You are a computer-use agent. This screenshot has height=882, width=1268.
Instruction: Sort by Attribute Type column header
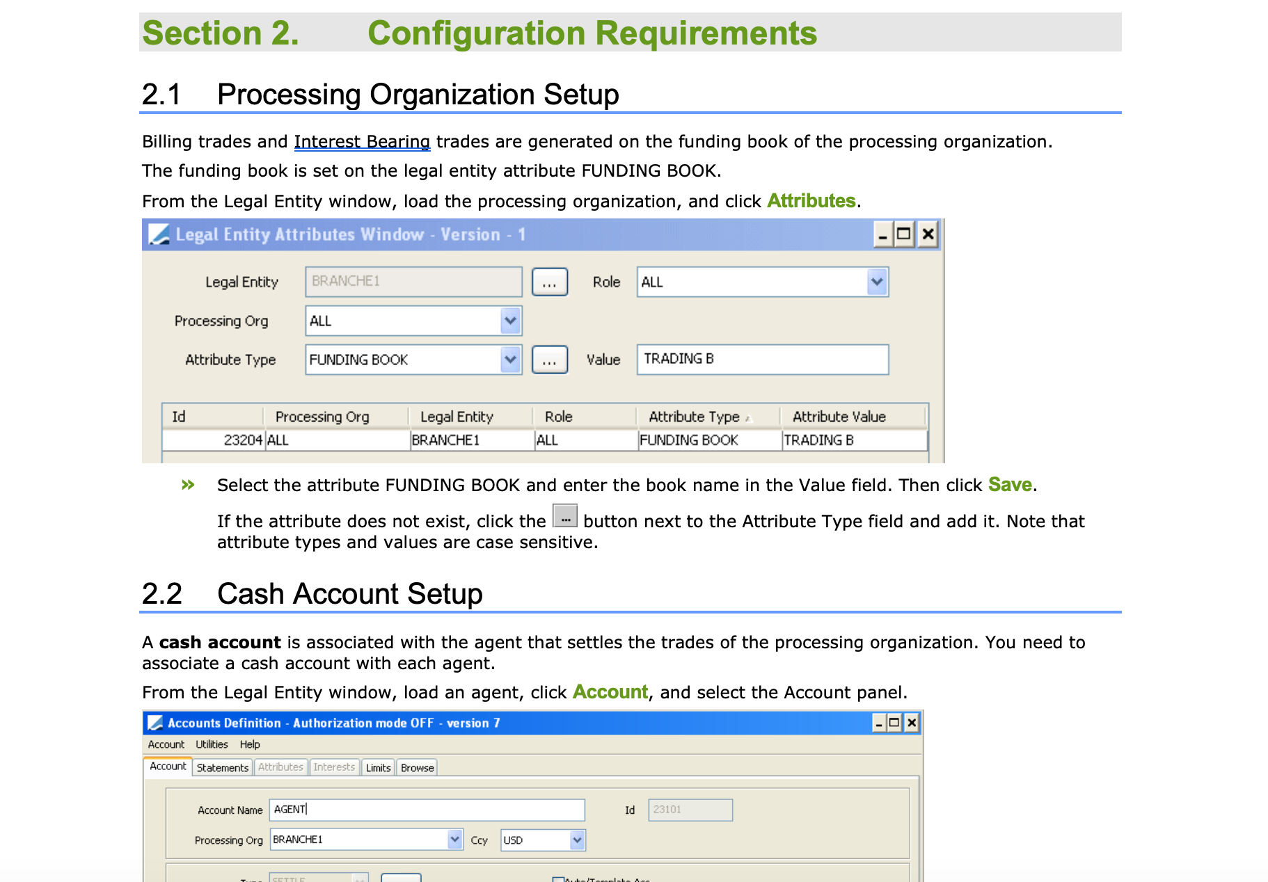[x=709, y=417]
